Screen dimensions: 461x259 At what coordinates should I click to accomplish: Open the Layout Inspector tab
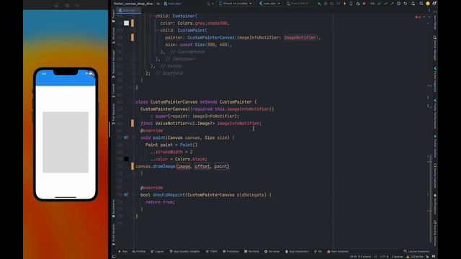416,252
